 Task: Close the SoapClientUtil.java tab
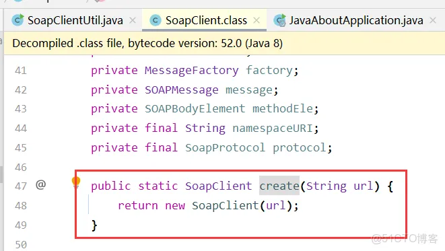(x=133, y=20)
